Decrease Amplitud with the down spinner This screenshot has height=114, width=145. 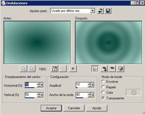coord(89,86)
